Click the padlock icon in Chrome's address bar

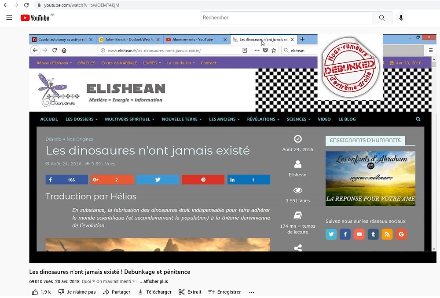point(39,5)
